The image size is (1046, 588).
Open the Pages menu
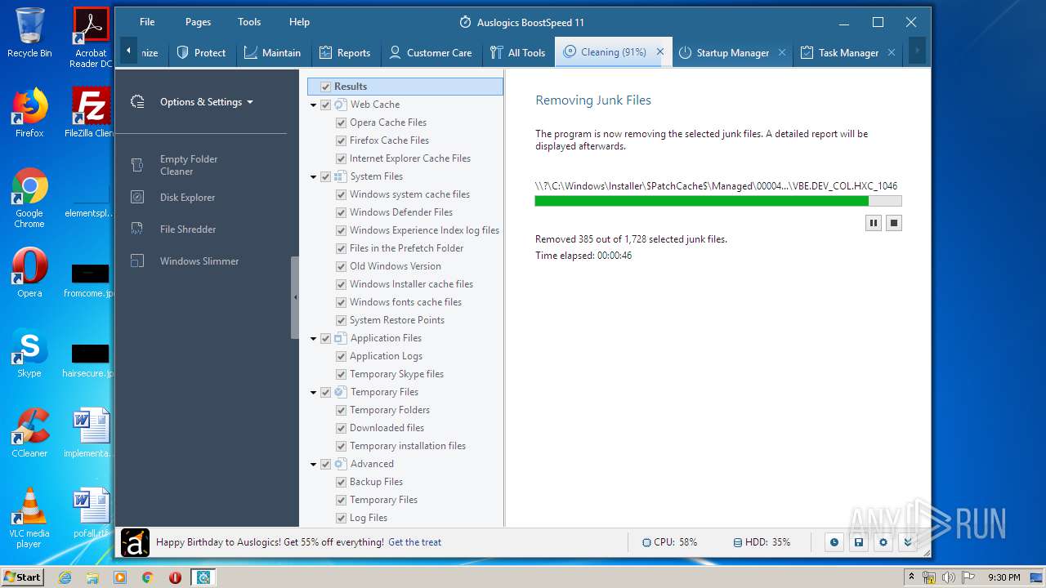tap(198, 22)
